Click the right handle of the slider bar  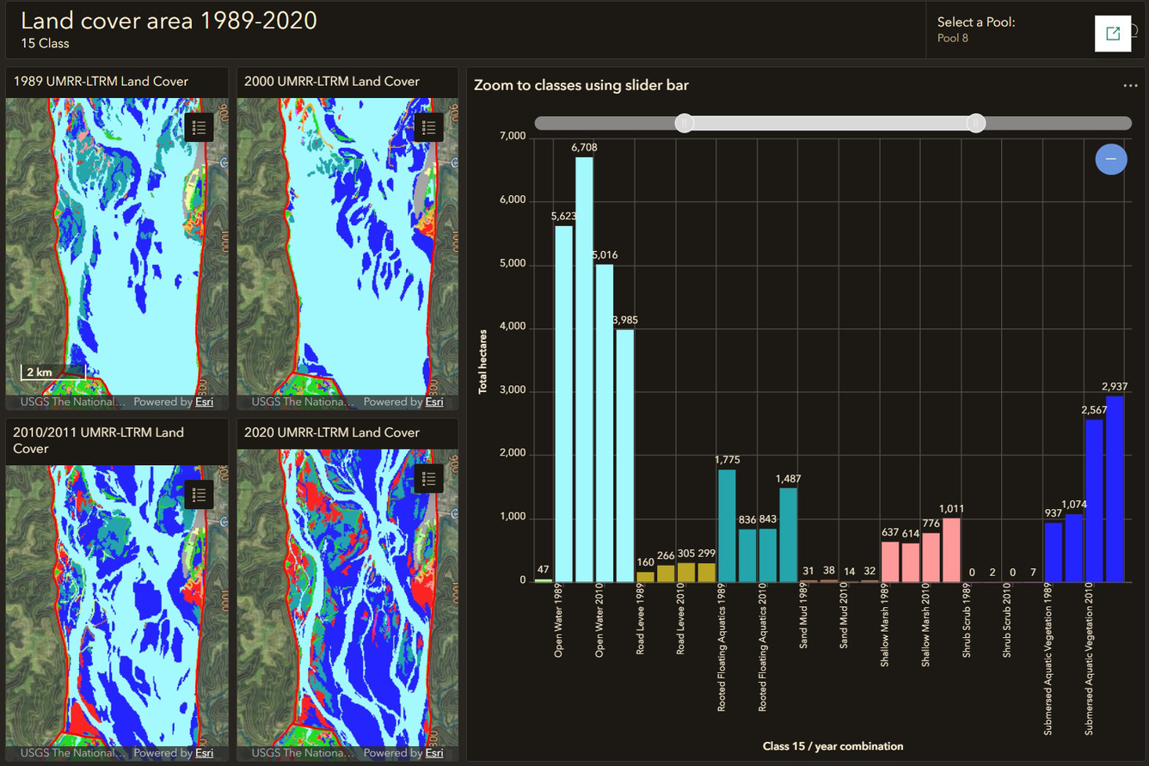point(975,123)
